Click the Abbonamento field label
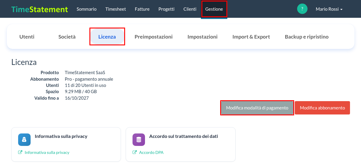Image resolution: width=361 pixels, height=164 pixels. 45,79
